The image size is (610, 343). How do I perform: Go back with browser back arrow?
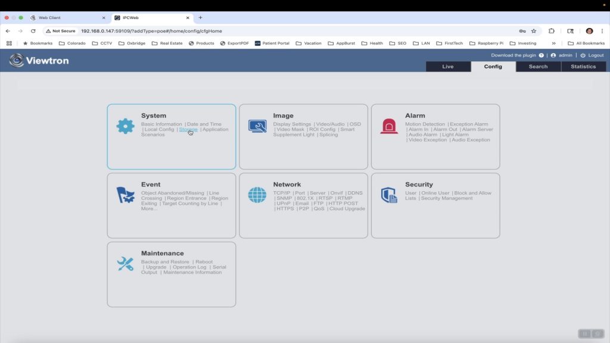point(8,31)
